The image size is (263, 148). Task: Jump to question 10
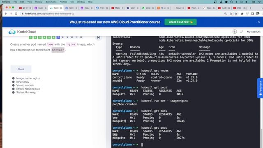coord(72,37)
